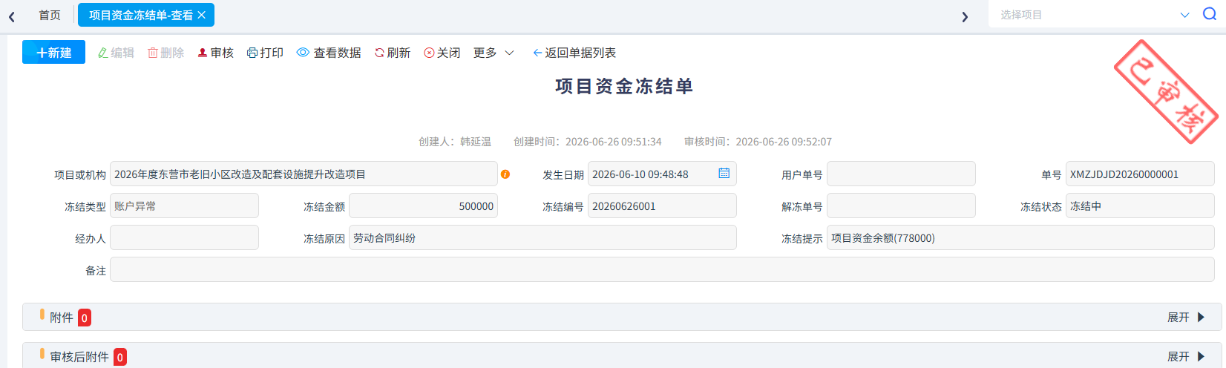Switch to the 首页 tab
Screen dimensions: 1226x368
(x=50, y=15)
